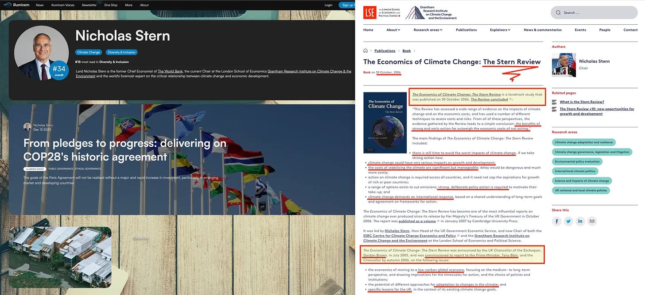Viewport: 645px width, 295px height.
Task: Open People in LSE navigation
Action: pyautogui.click(x=605, y=30)
